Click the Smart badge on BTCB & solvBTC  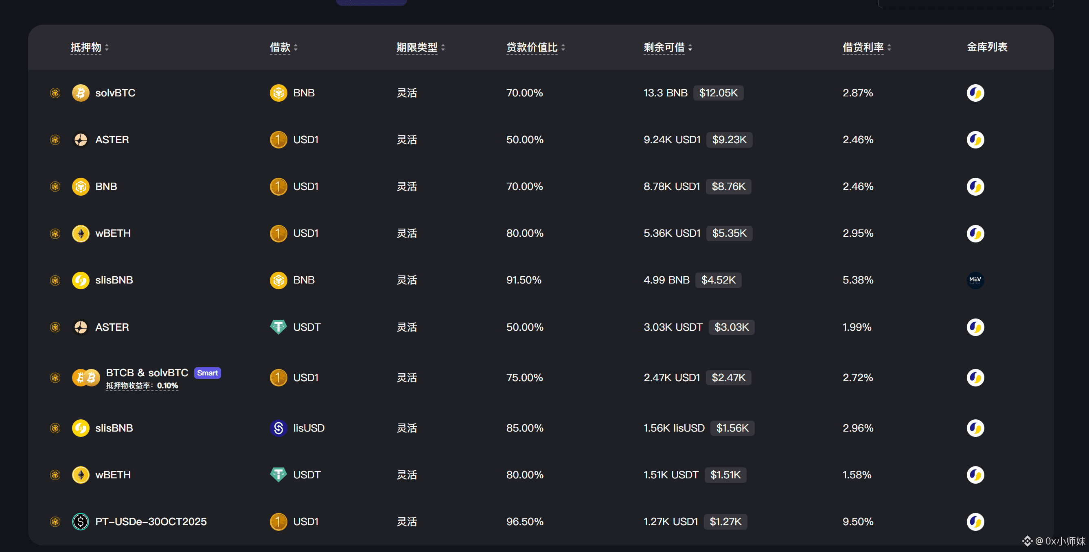pos(207,373)
